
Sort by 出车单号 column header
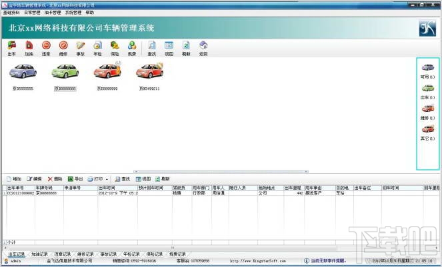coord(21,188)
